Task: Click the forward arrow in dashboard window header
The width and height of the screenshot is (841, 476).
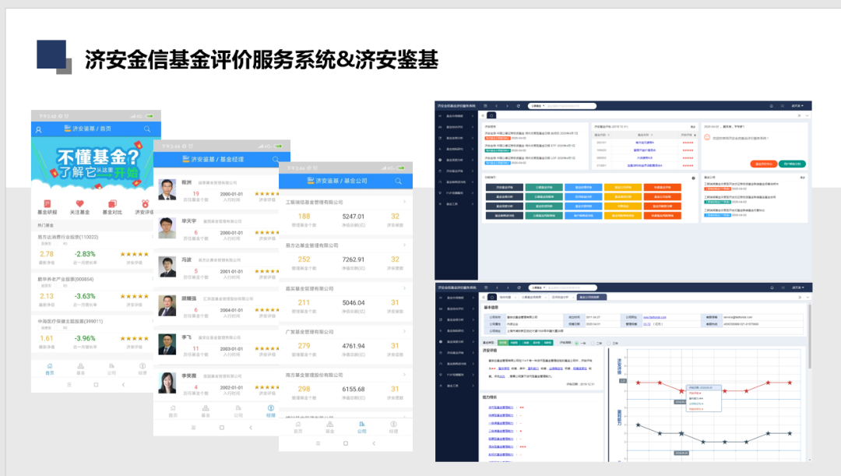Action: point(508,106)
